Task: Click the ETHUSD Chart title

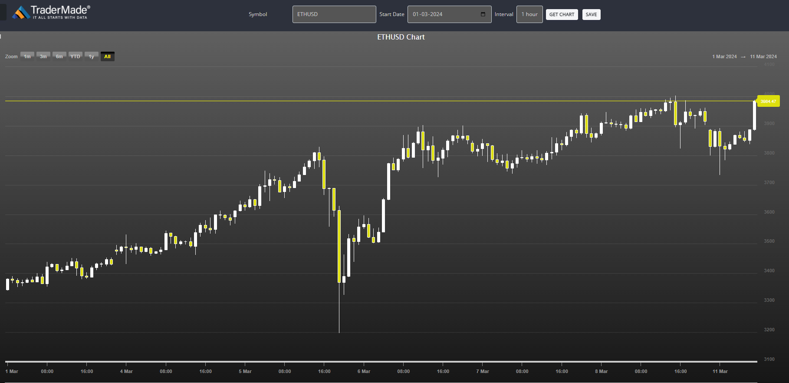Action: point(401,37)
